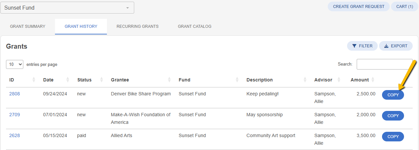Viewport: 419px width, 150px height.
Task: Export the grants list
Action: coord(396,46)
